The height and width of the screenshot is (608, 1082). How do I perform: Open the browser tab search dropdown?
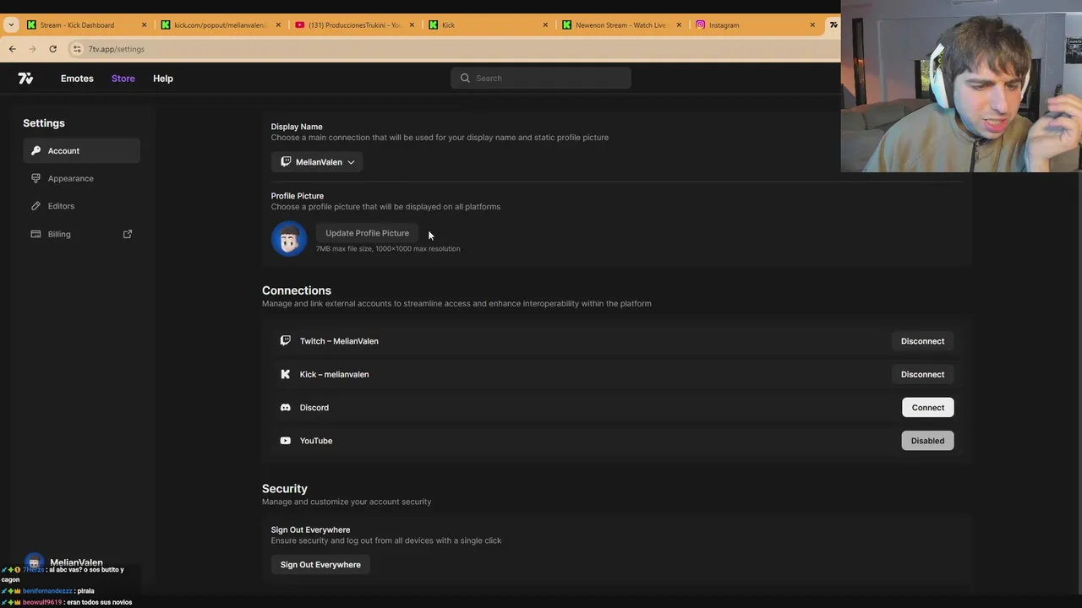(x=11, y=25)
